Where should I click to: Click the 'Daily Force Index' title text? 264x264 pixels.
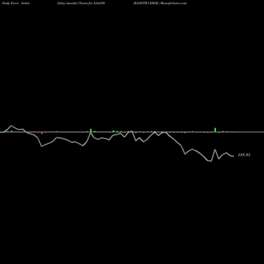(16, 3)
